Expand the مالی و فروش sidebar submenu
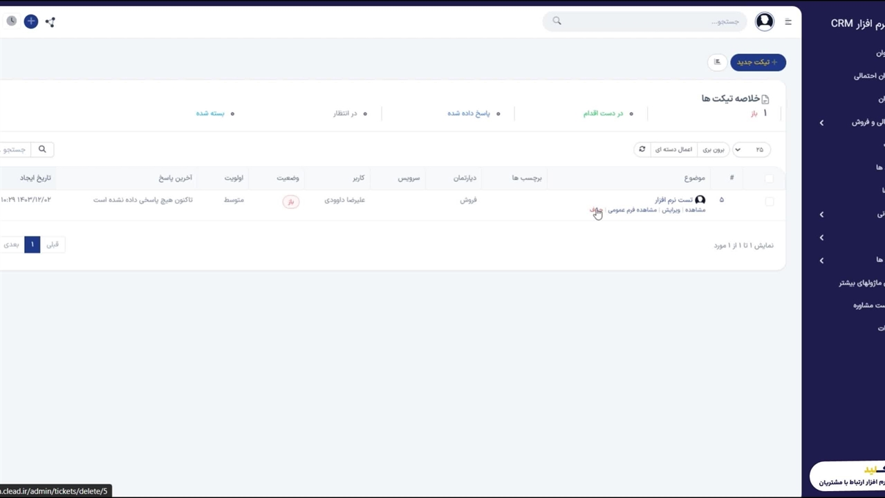This screenshot has width=885, height=498. coord(821,122)
